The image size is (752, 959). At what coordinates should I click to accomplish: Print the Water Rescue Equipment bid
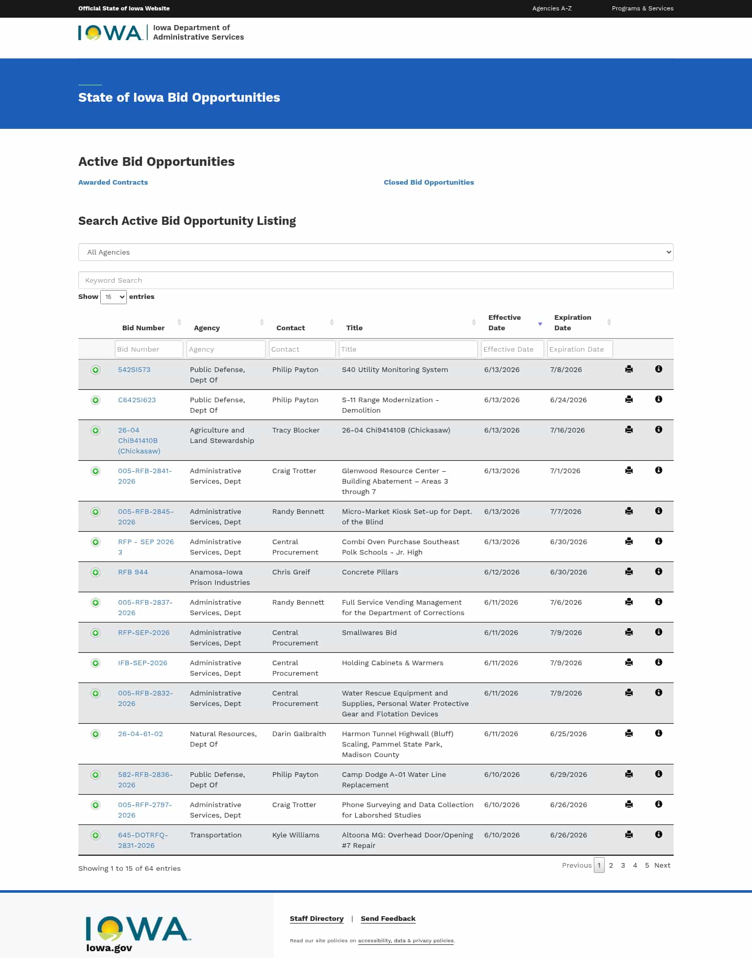coord(629,693)
